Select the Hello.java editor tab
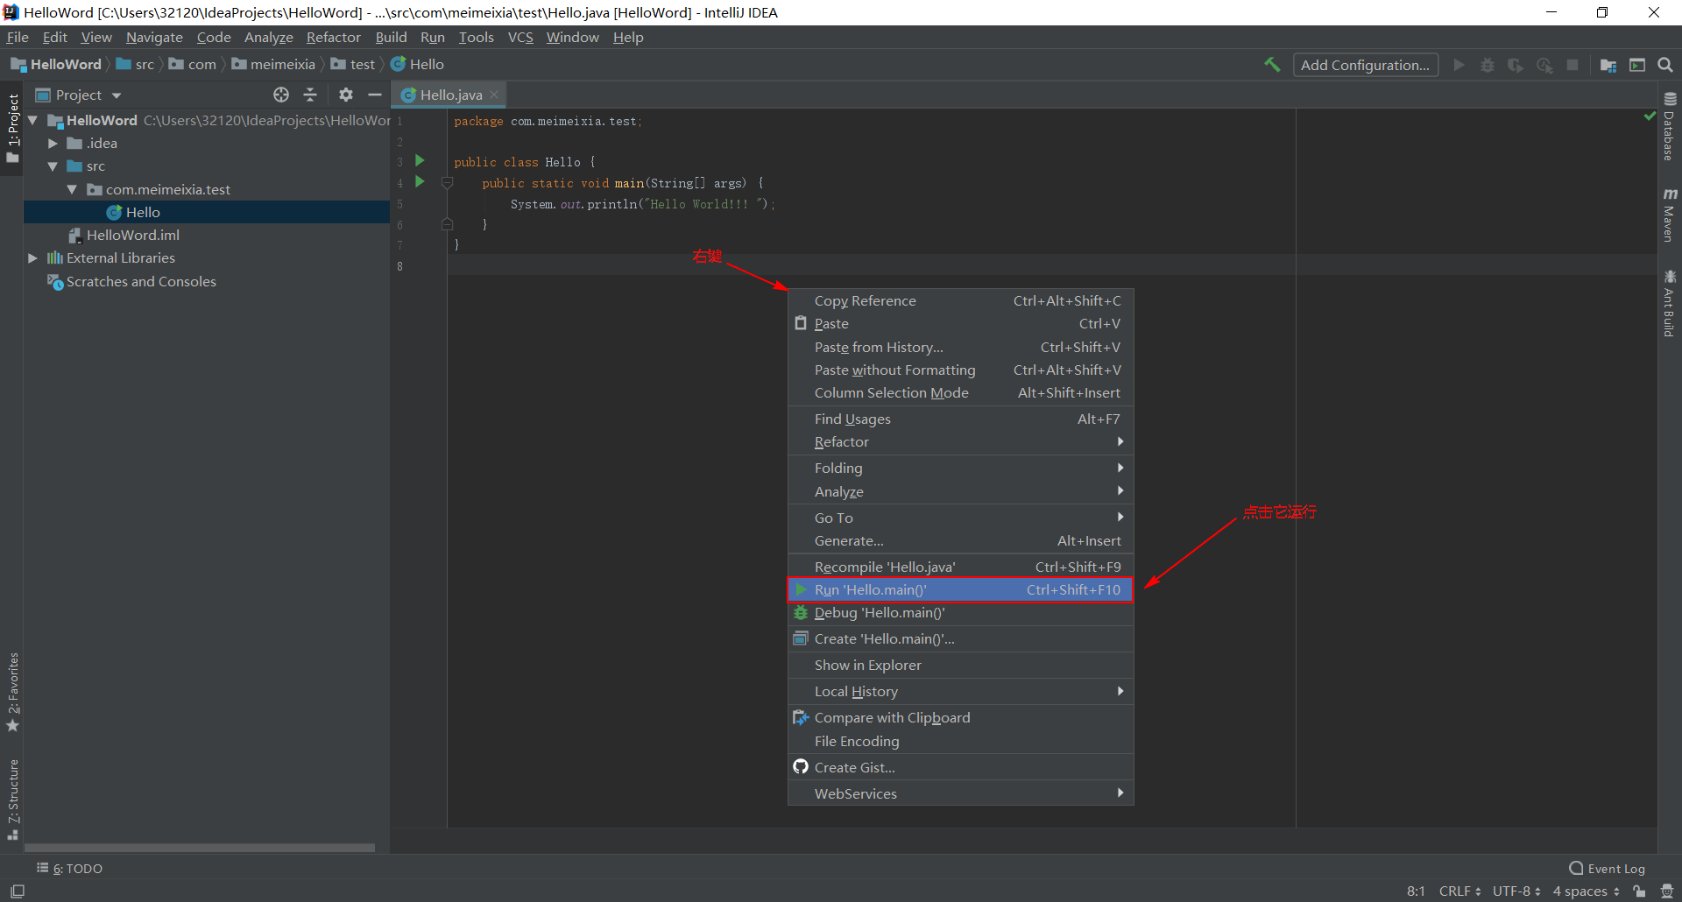The width and height of the screenshot is (1682, 902). [x=450, y=95]
